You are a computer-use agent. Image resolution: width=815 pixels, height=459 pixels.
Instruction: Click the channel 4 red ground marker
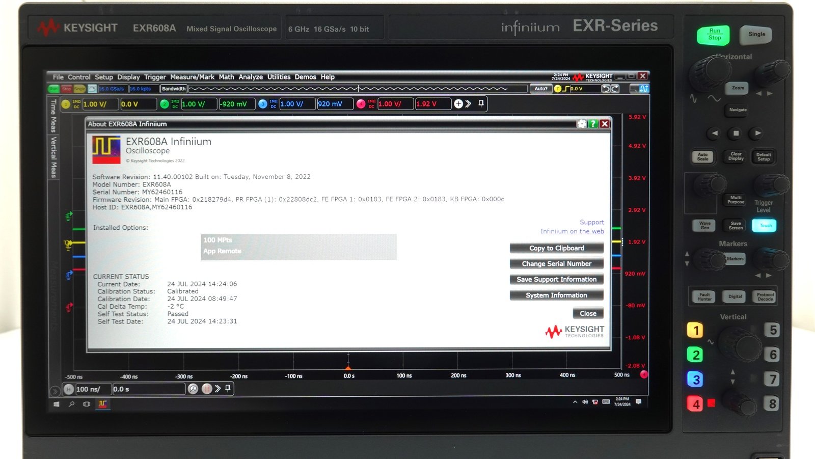point(69,307)
